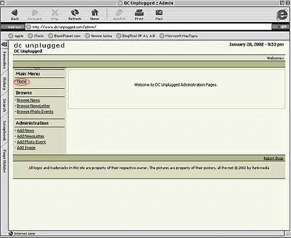Open the Add Photo Event link

pyautogui.click(x=31, y=142)
